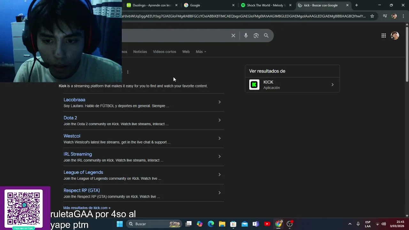This screenshot has width=409, height=230.
Task: Open File Explorer from the taskbar
Action: (222, 224)
